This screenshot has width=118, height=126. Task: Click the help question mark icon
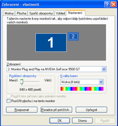point(107,5)
